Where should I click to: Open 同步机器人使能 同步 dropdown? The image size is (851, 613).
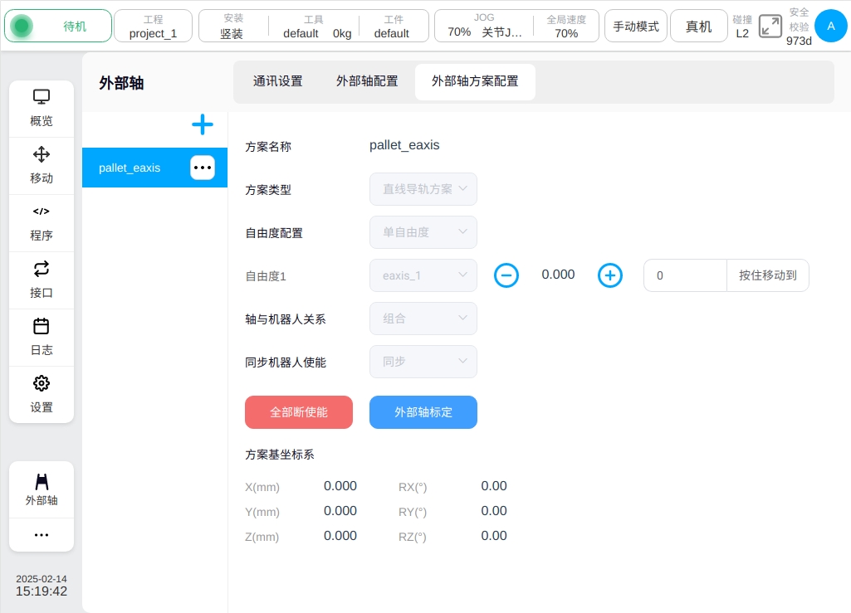423,362
